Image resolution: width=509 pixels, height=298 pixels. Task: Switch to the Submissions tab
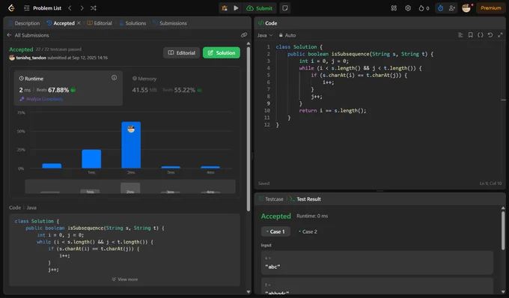[170, 23]
